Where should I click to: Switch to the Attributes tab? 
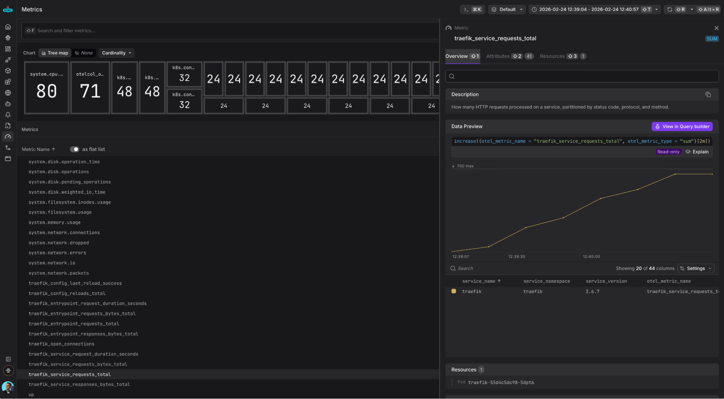click(510, 56)
